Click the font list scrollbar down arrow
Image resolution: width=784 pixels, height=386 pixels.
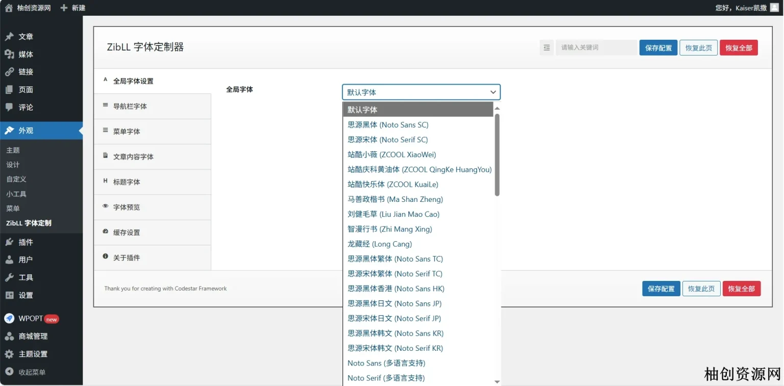497,381
